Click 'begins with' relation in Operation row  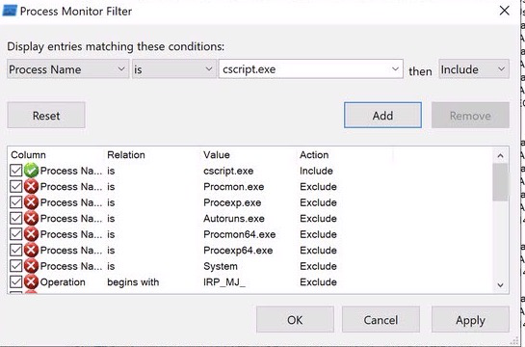(133, 282)
